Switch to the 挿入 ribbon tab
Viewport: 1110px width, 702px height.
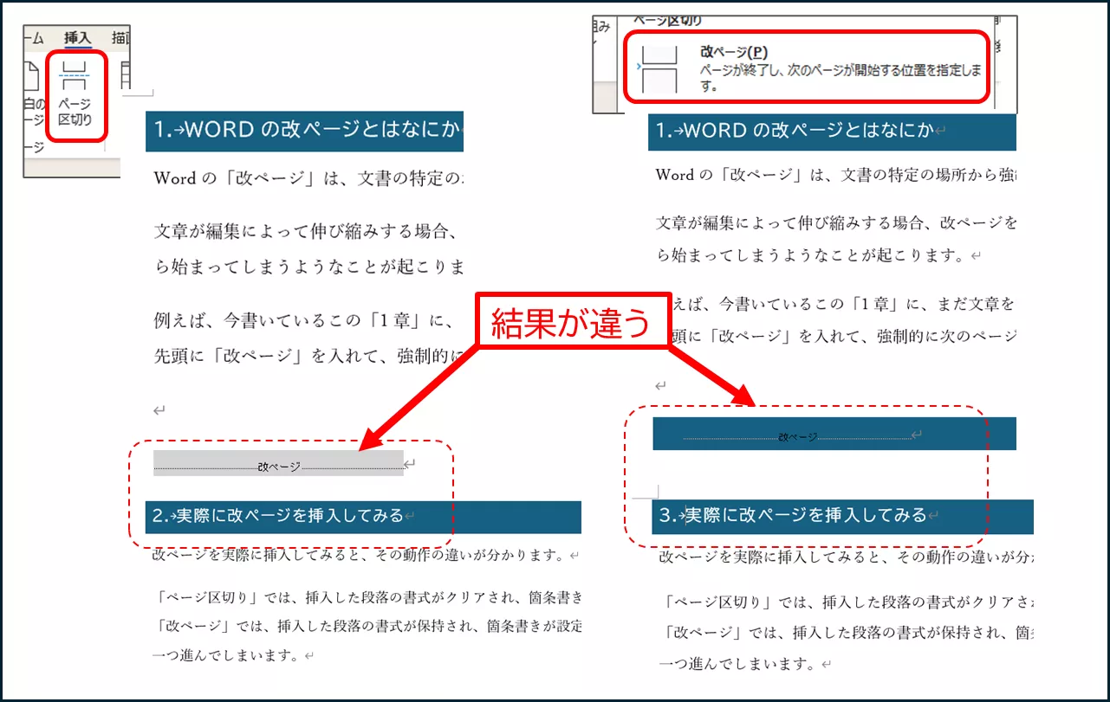76,38
